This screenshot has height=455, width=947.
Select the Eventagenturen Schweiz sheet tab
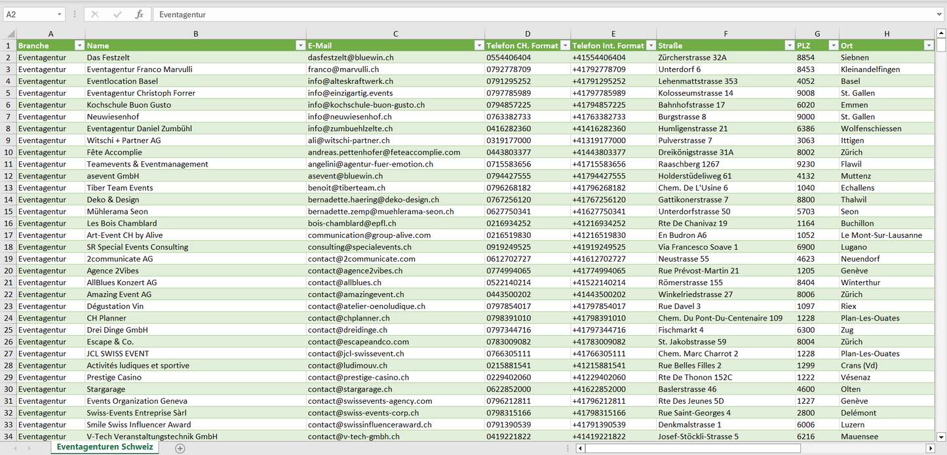coord(105,447)
